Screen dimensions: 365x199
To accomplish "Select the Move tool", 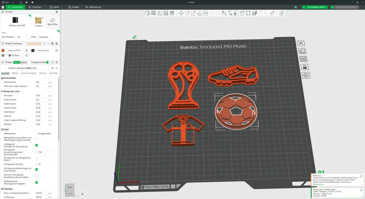I will [x=181, y=13].
